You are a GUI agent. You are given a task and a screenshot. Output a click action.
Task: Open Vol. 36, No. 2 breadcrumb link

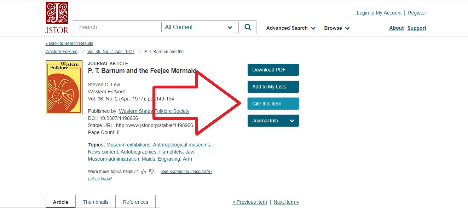pos(111,52)
